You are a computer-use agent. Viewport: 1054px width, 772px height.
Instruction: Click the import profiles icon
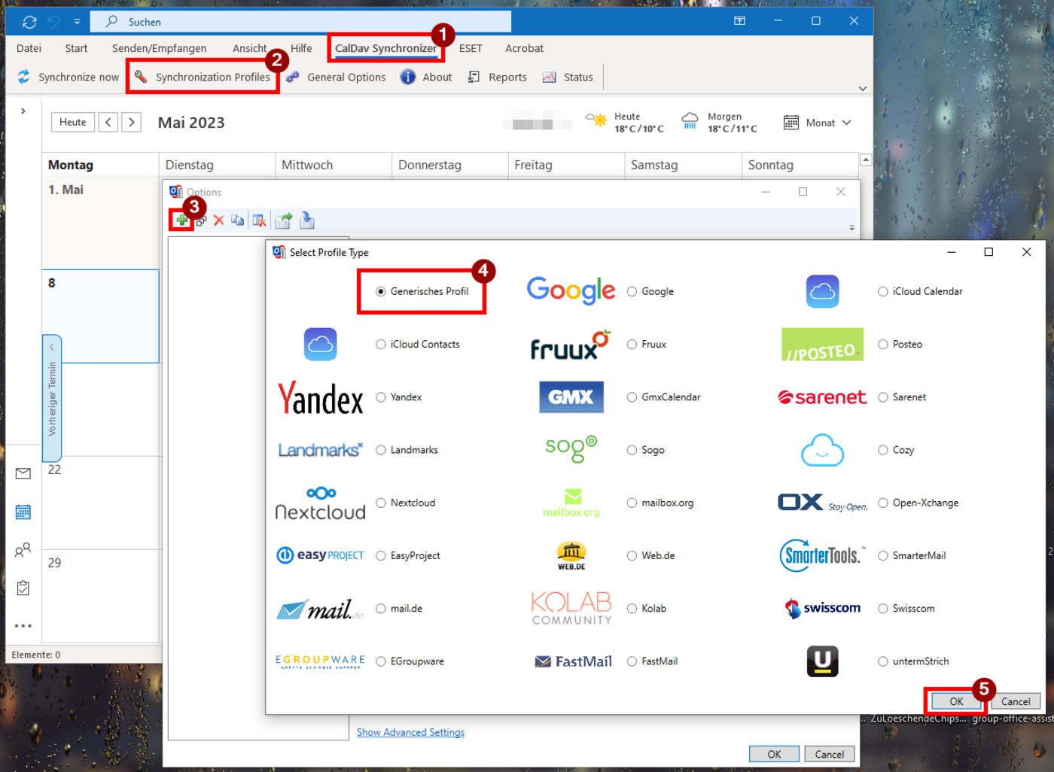[306, 220]
